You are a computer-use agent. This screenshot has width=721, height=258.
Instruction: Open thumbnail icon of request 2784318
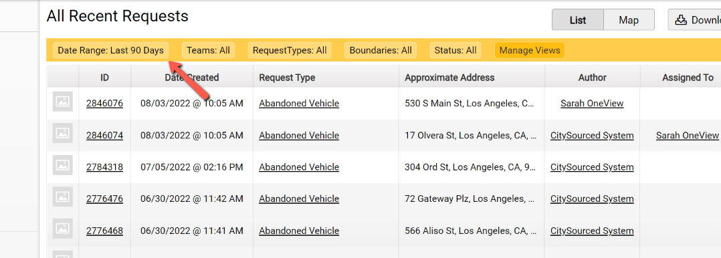[63, 165]
